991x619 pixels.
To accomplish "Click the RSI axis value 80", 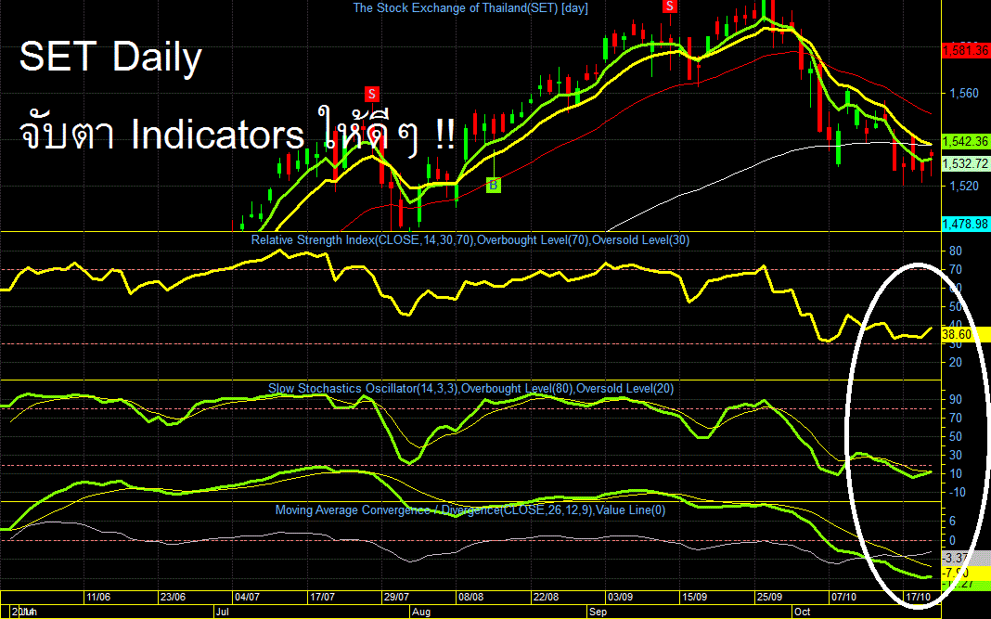I will pyautogui.click(x=956, y=251).
